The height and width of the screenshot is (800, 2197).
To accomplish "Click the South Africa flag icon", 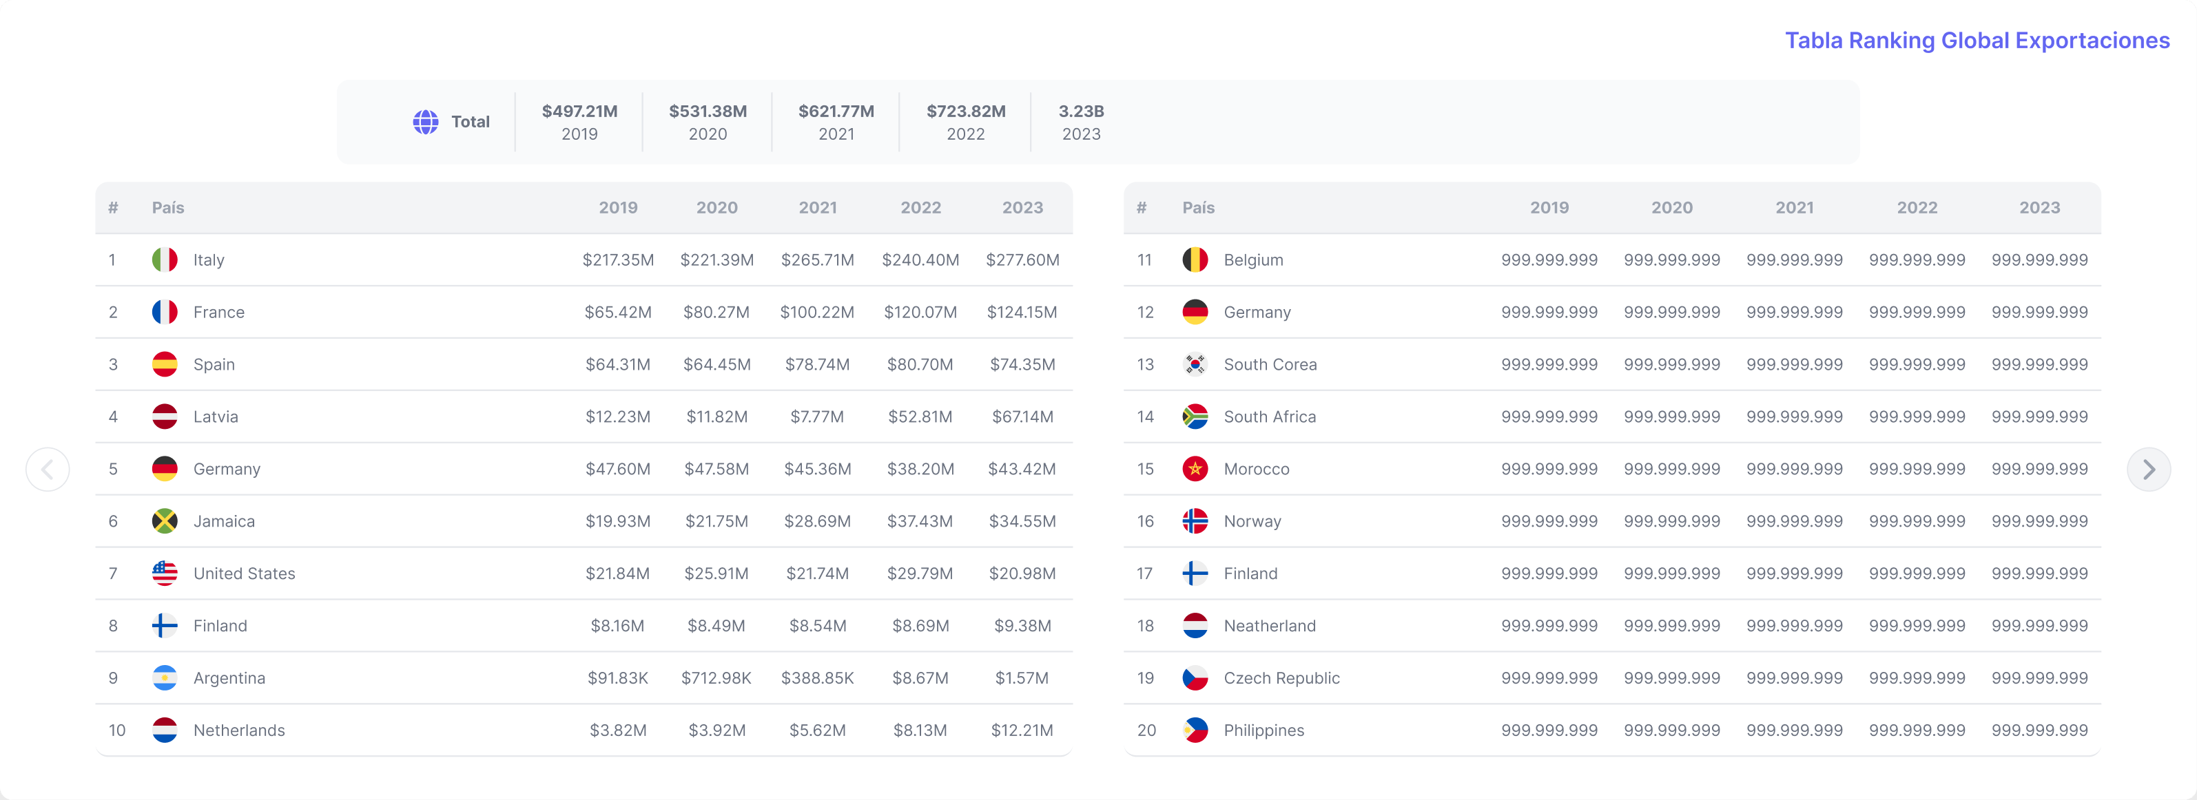I will point(1195,417).
